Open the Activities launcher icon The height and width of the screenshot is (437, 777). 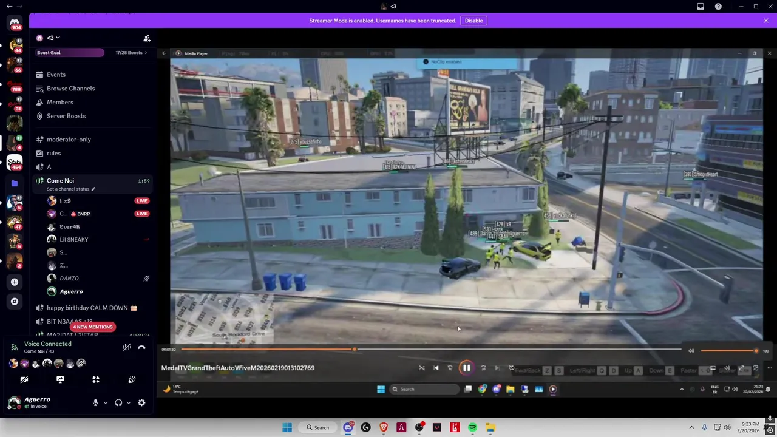point(96,379)
